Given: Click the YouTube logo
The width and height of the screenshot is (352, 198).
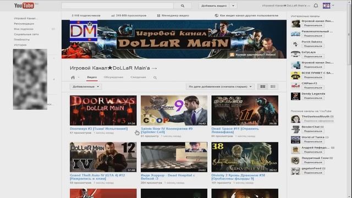Looking at the screenshot, I should (x=24, y=5).
